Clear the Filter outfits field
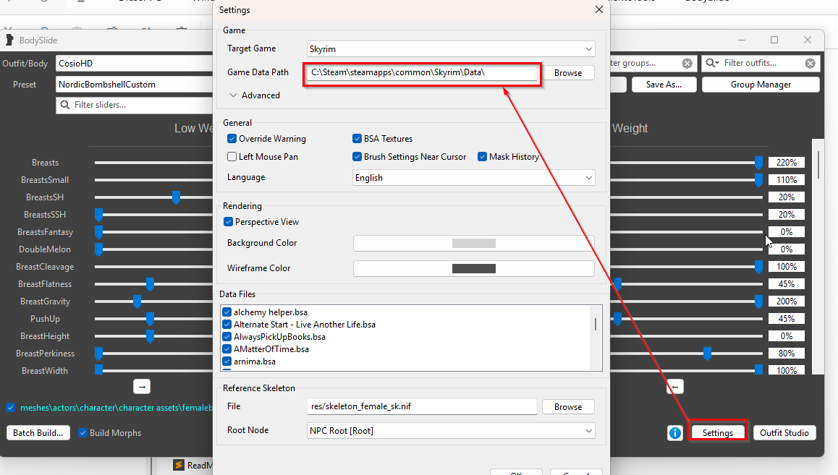The height and width of the screenshot is (475, 838). click(811, 64)
